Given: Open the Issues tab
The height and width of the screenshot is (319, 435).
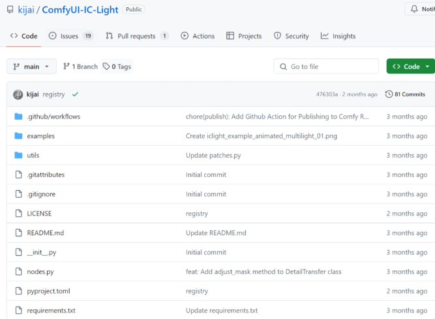Looking at the screenshot, I should 71,36.
